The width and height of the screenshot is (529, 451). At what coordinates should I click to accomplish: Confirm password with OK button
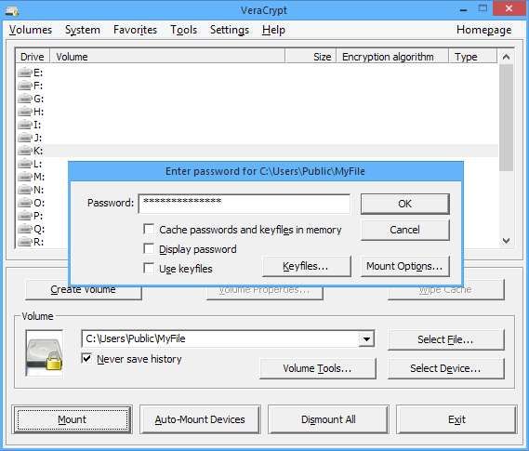coord(404,204)
